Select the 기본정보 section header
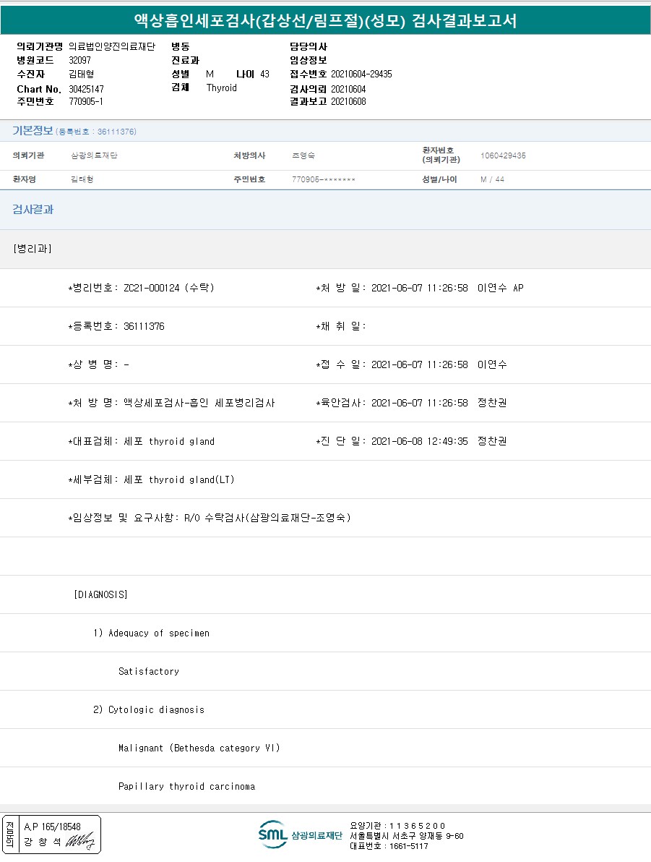Screen dimensions: 651x862 pos(33,131)
